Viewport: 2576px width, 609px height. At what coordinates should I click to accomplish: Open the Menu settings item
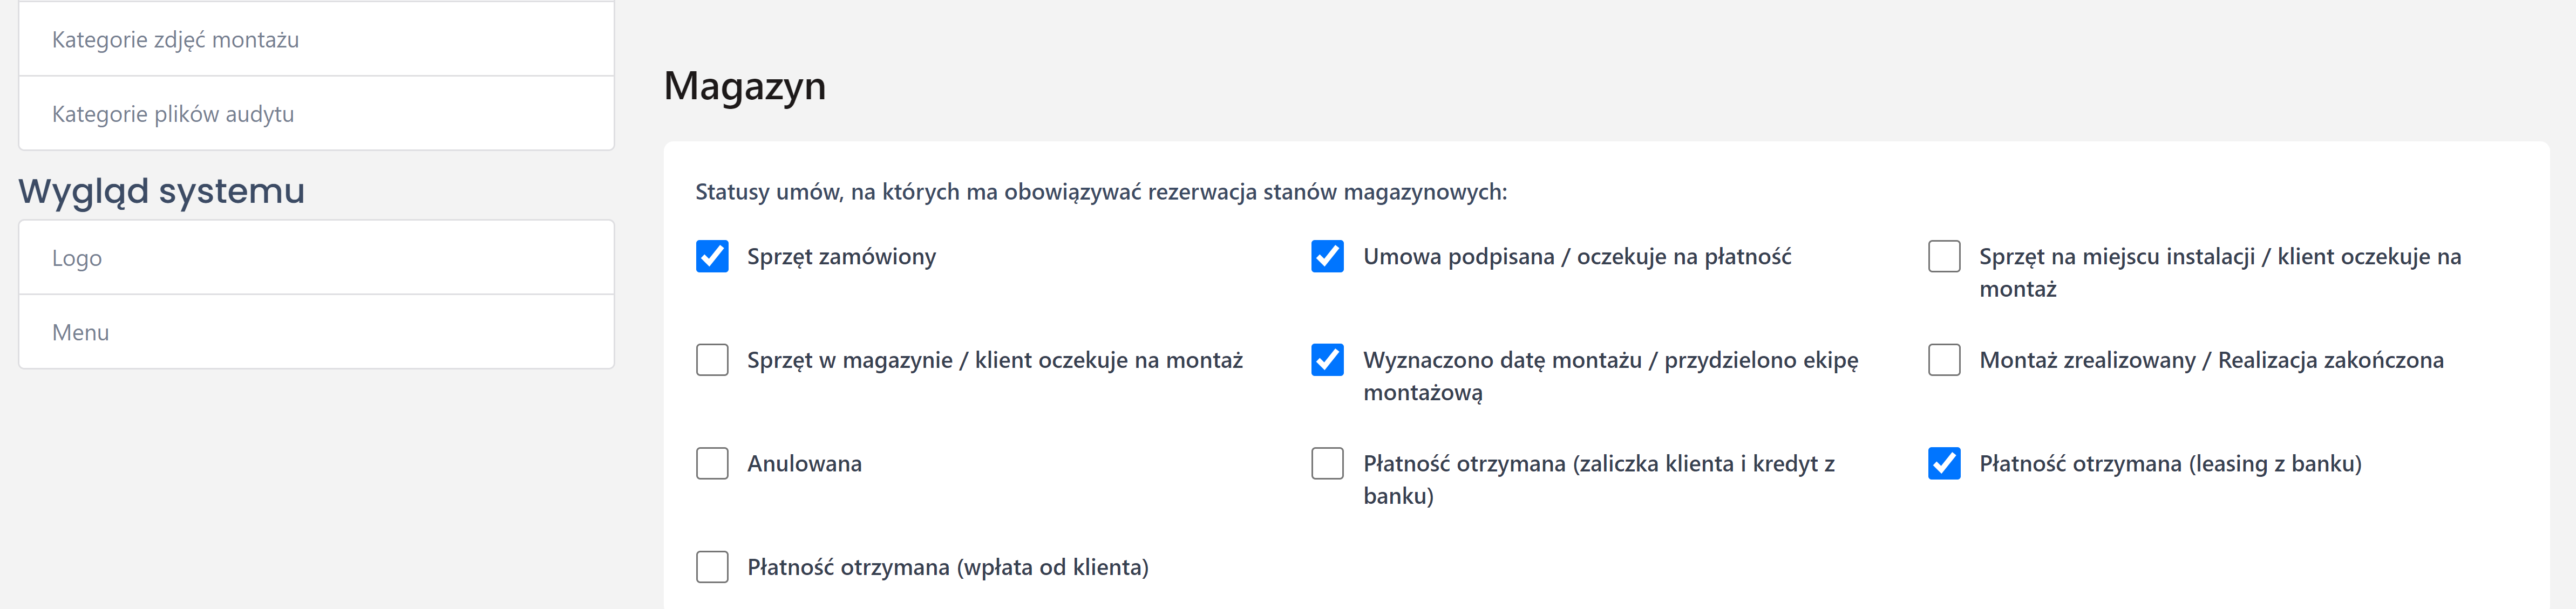(80, 333)
